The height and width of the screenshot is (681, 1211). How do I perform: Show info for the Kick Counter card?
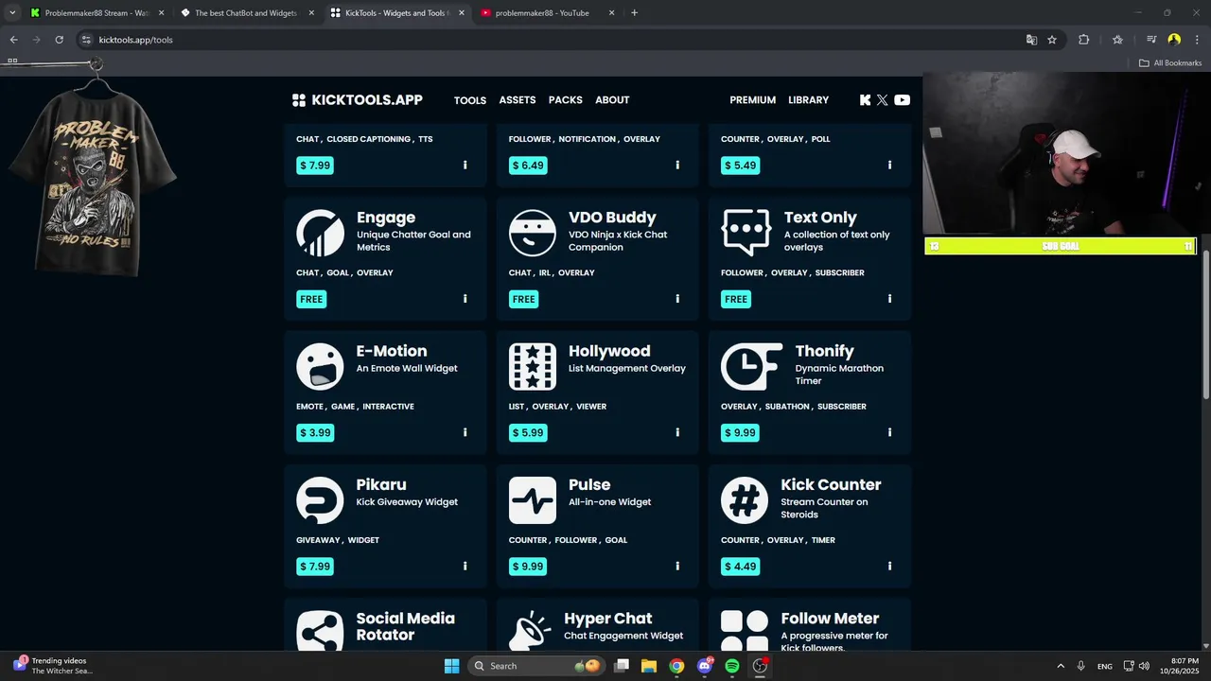pos(889,567)
